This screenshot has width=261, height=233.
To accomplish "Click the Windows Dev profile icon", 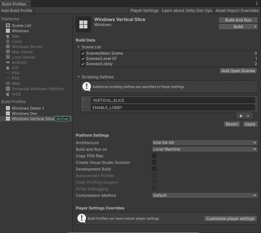I will point(8,113).
